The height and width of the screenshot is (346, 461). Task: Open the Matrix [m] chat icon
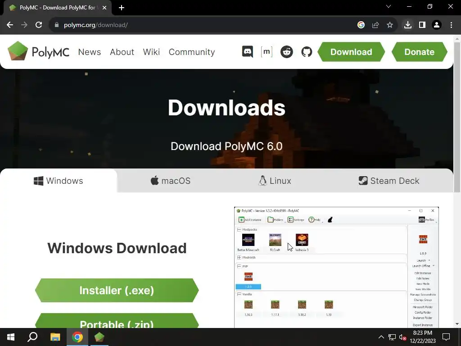pyautogui.click(x=267, y=52)
